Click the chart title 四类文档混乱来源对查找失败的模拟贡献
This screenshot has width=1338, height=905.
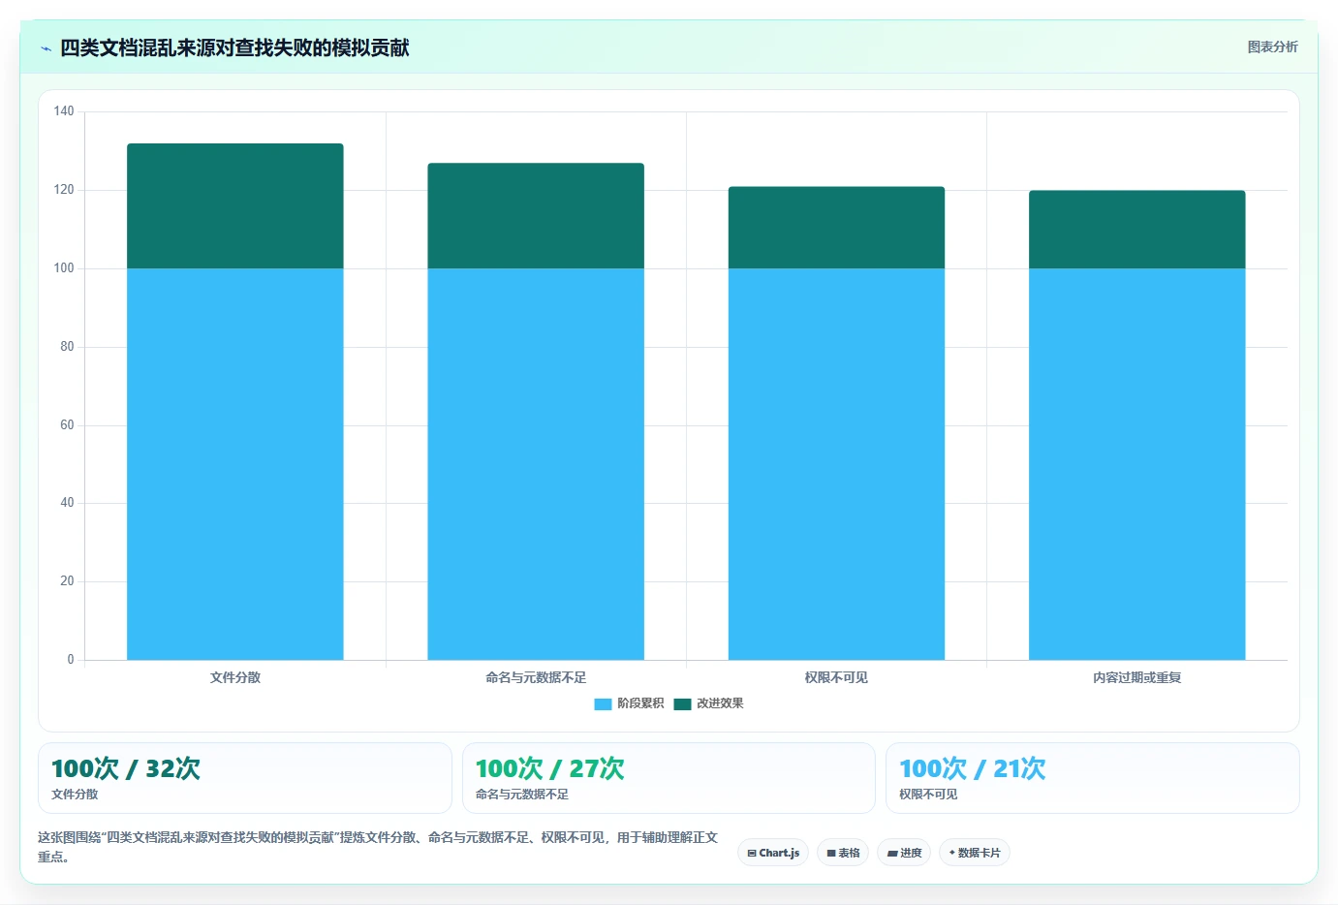tap(234, 47)
